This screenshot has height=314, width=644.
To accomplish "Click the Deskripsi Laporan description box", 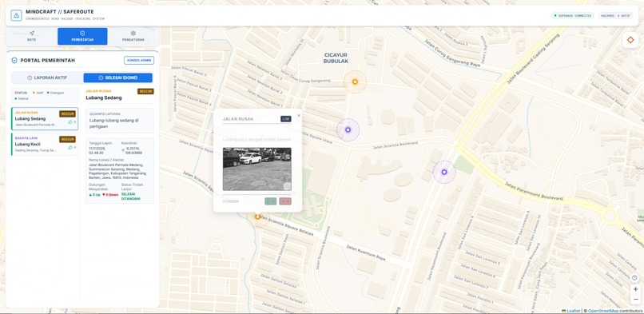I will pos(120,121).
